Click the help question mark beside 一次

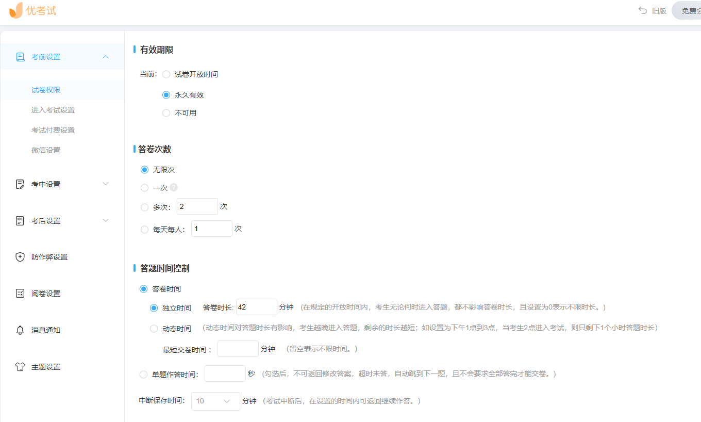(174, 188)
